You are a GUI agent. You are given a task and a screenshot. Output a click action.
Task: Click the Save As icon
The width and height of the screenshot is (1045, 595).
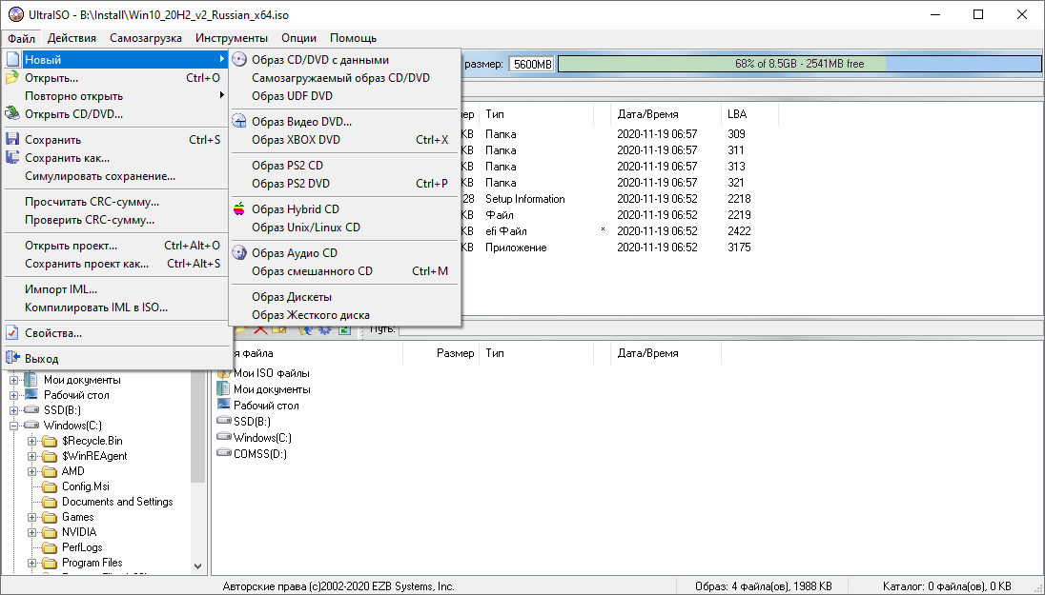click(12, 158)
